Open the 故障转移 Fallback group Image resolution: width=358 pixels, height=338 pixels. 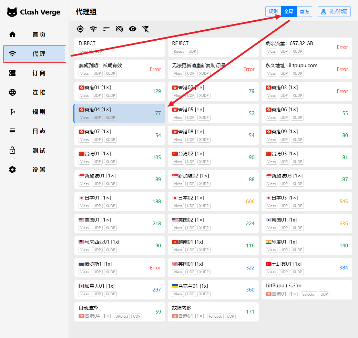click(213, 312)
